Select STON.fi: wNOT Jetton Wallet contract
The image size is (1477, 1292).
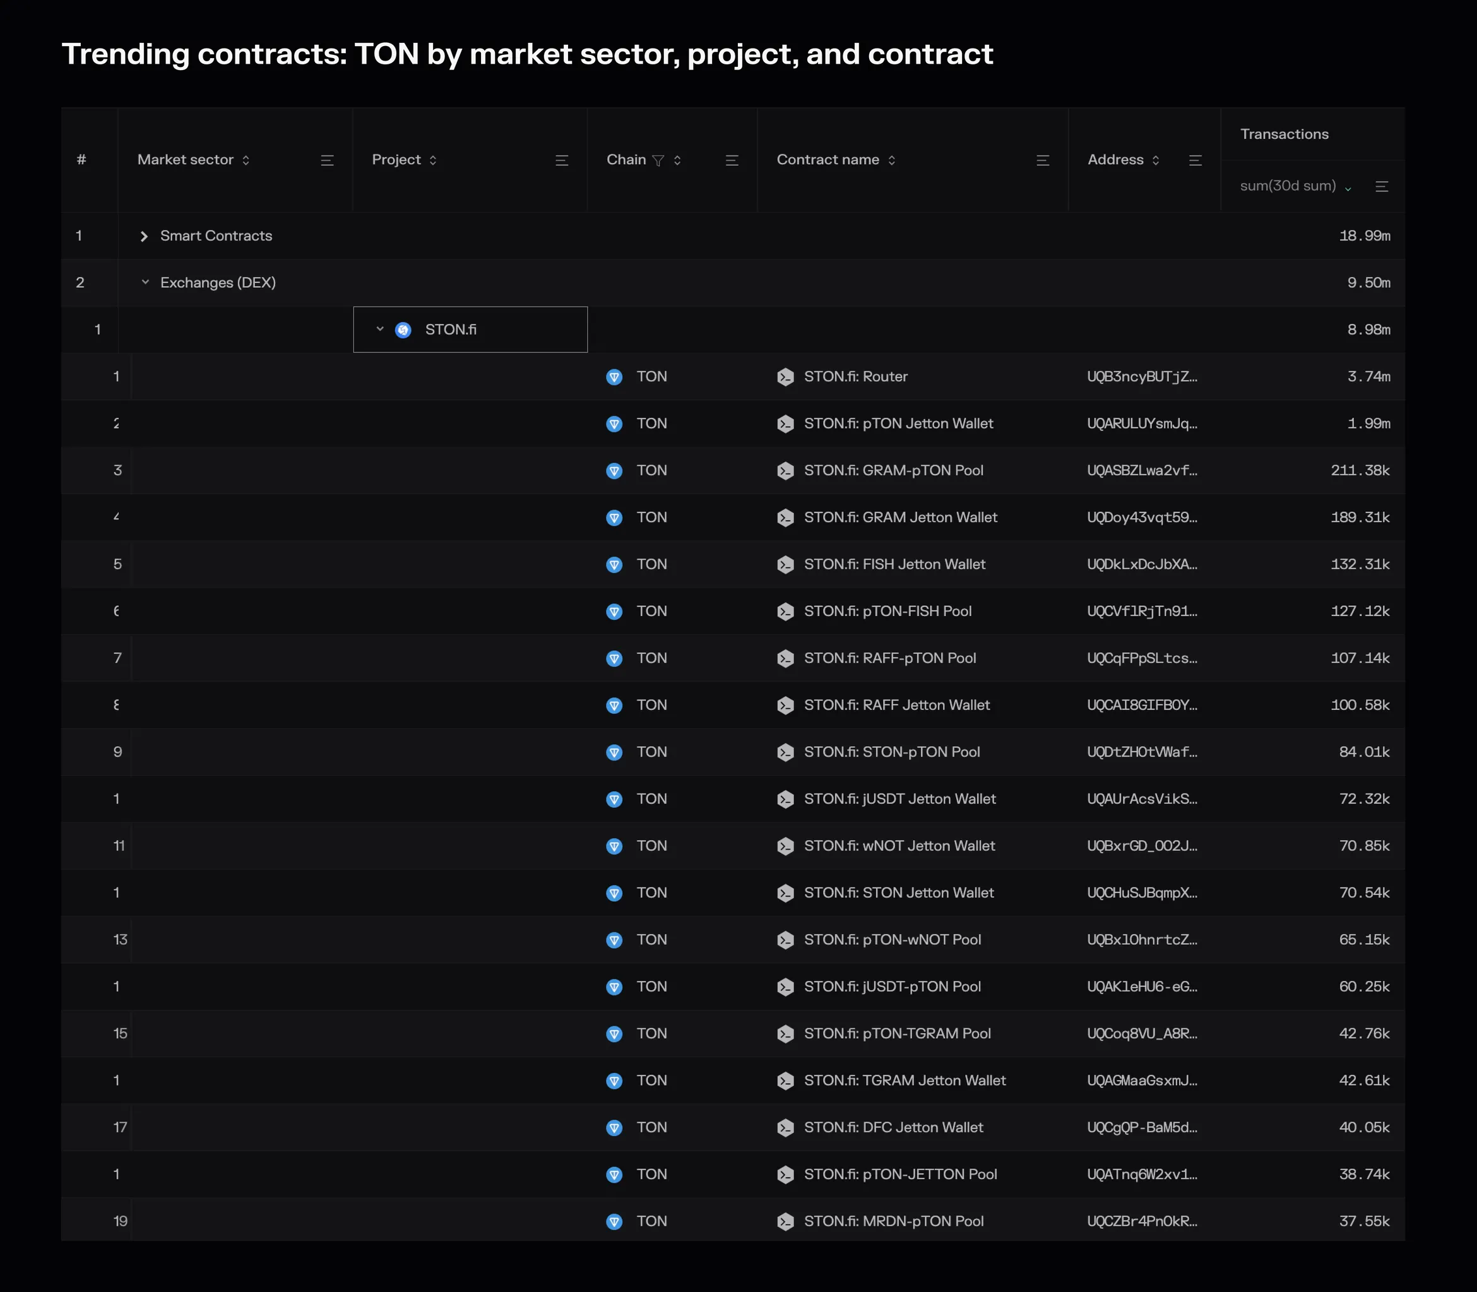point(899,846)
